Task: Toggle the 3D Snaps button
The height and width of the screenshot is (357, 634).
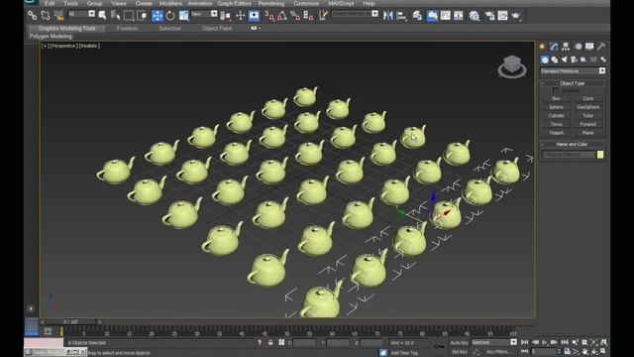Action: [x=269, y=16]
